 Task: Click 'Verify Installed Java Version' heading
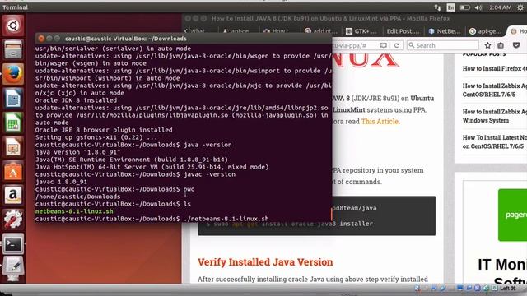(x=265, y=262)
